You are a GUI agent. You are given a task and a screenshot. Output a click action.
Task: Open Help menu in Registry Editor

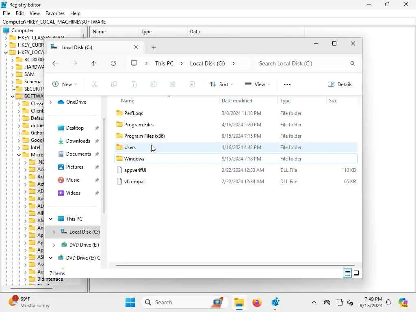point(75,13)
